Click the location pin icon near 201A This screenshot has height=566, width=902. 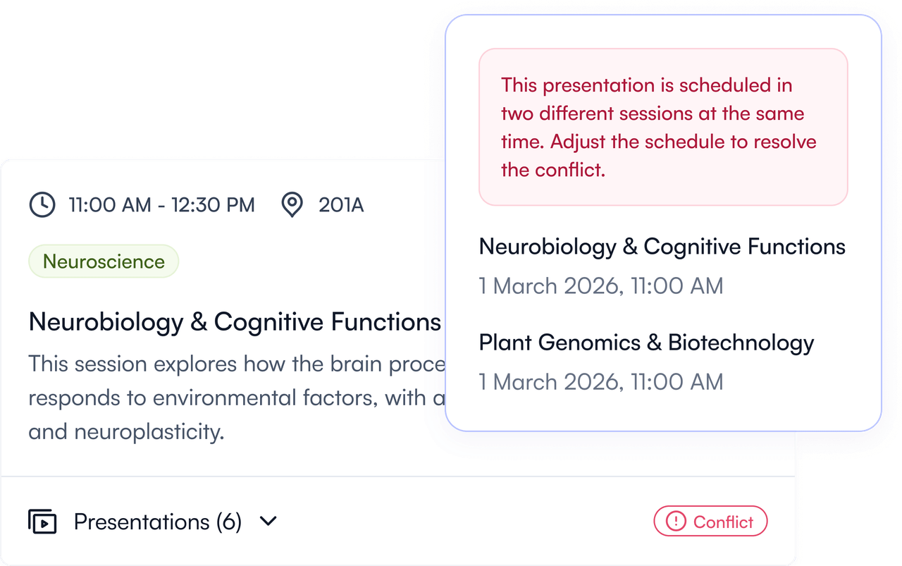[x=292, y=205]
